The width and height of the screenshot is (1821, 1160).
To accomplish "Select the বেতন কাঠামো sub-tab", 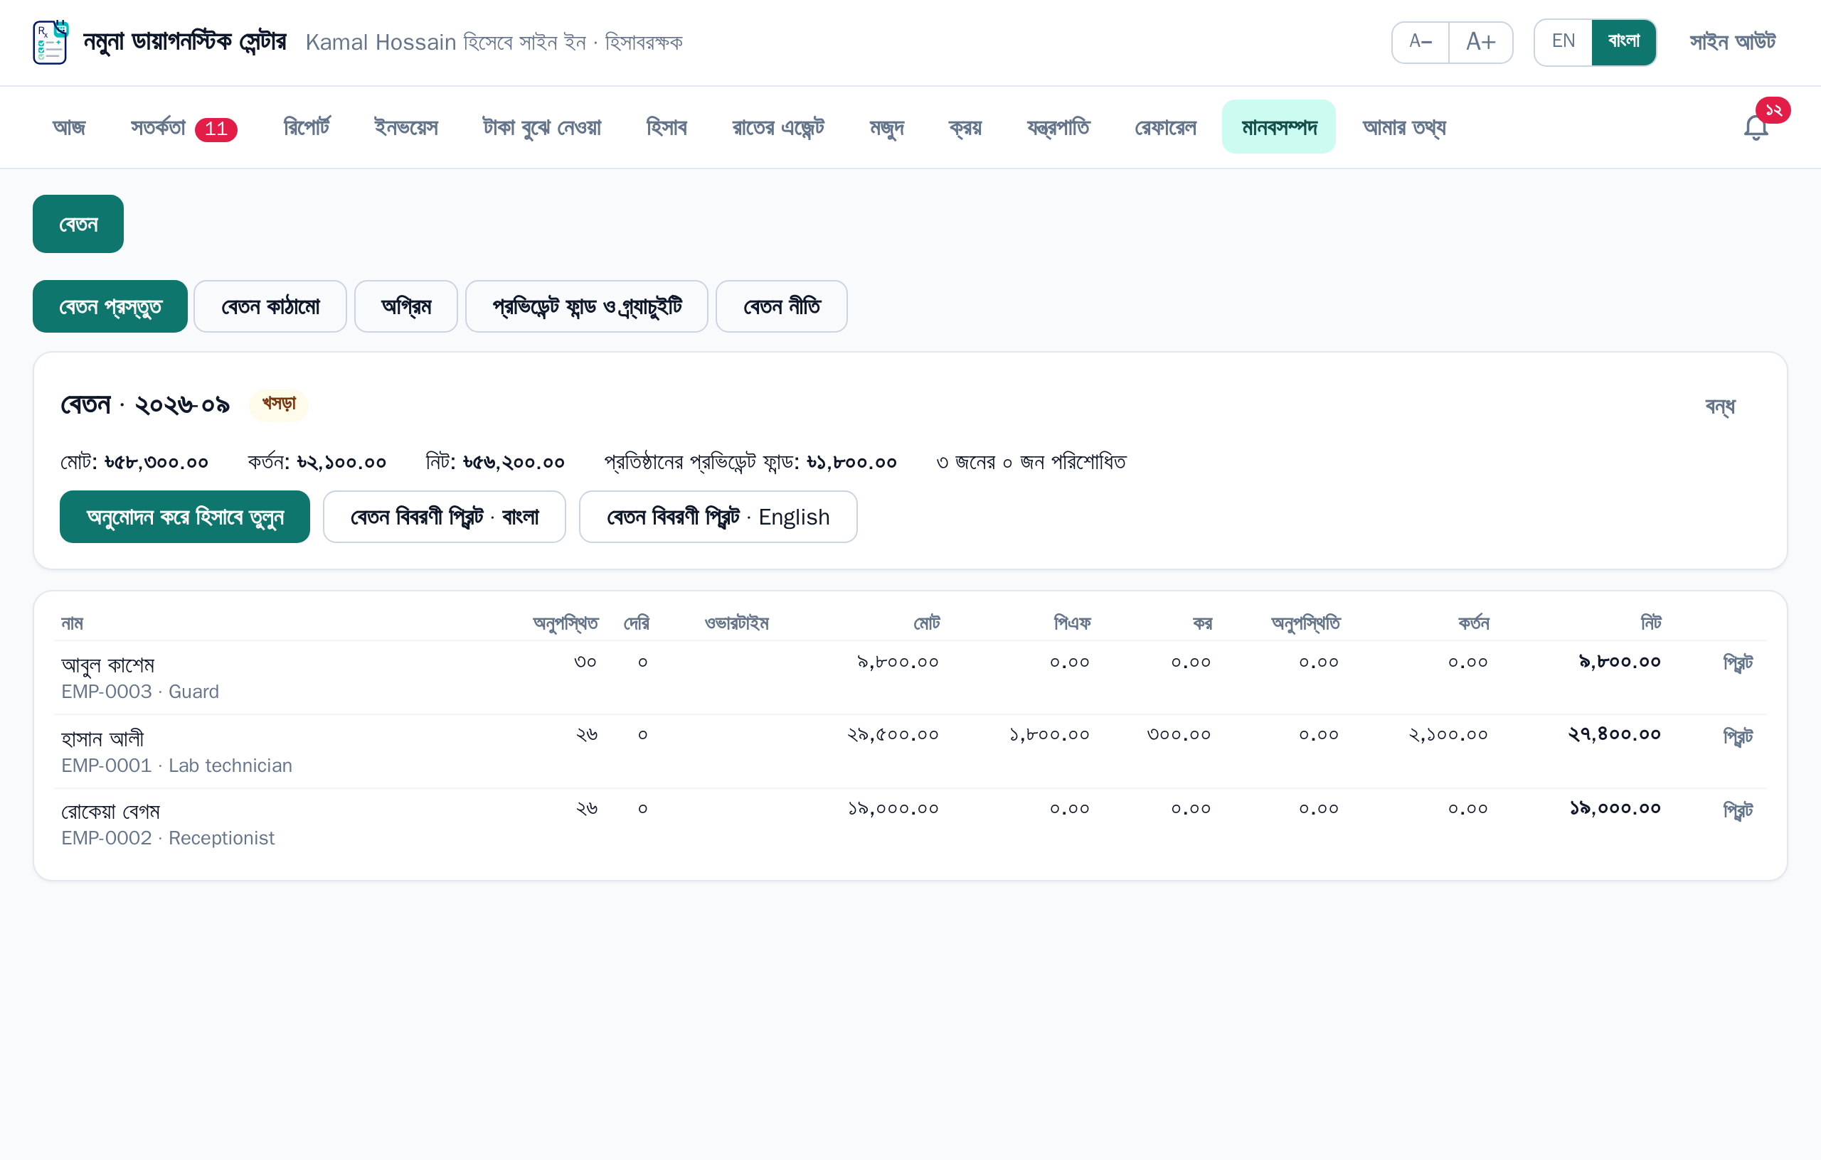I will click(270, 306).
